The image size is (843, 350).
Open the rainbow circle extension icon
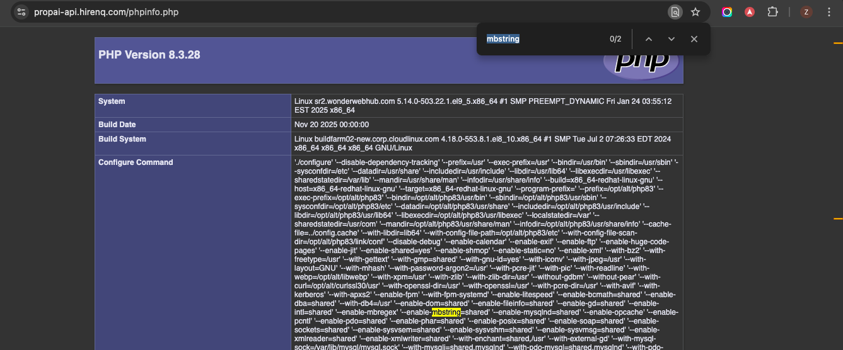click(727, 12)
